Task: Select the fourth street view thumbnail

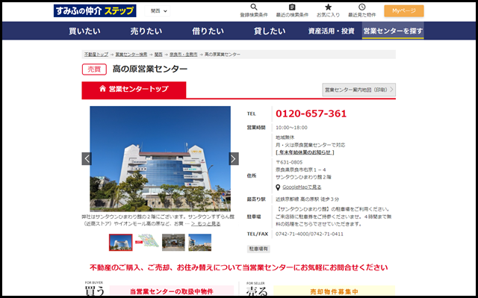Action: coord(199,243)
